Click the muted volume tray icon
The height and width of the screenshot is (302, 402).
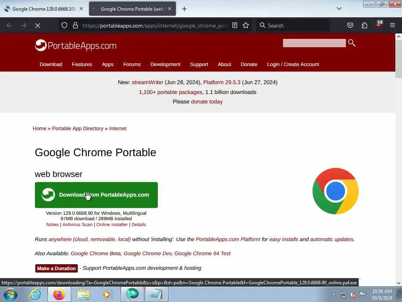[x=353, y=295]
